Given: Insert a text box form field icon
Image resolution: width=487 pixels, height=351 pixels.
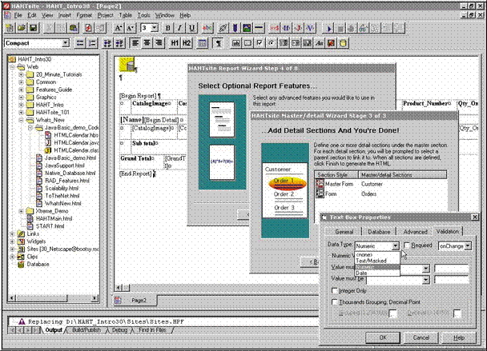Looking at the screenshot, I should click(x=235, y=43).
